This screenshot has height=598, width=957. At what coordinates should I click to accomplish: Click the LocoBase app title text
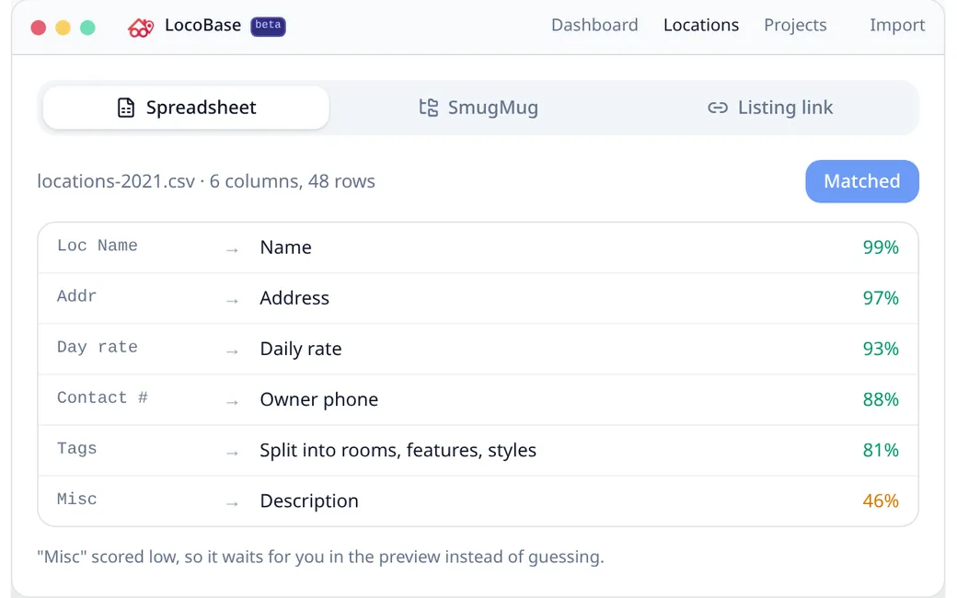point(202,25)
